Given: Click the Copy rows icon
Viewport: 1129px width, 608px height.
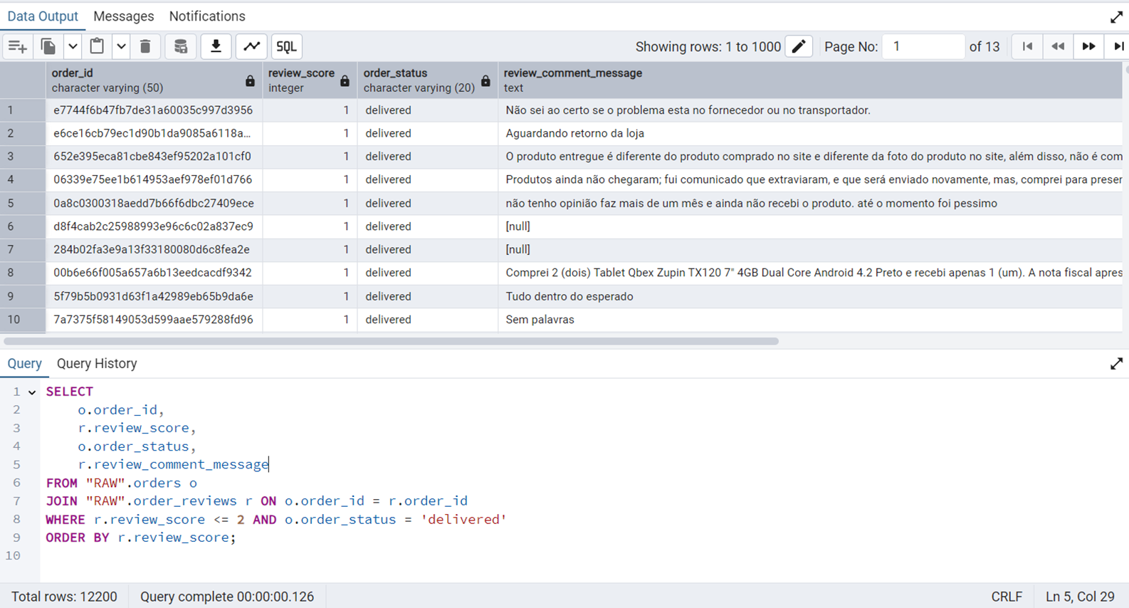Looking at the screenshot, I should click(x=48, y=47).
